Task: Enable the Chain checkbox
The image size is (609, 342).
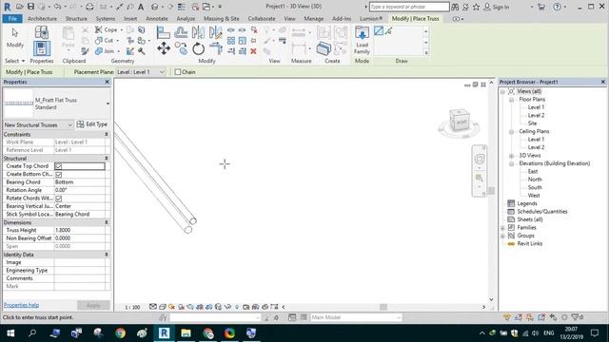Action: click(x=178, y=72)
